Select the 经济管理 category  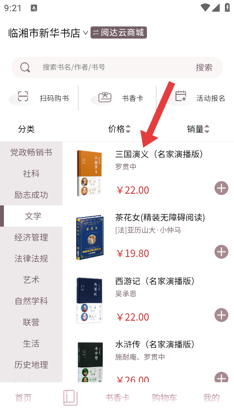tap(31, 237)
